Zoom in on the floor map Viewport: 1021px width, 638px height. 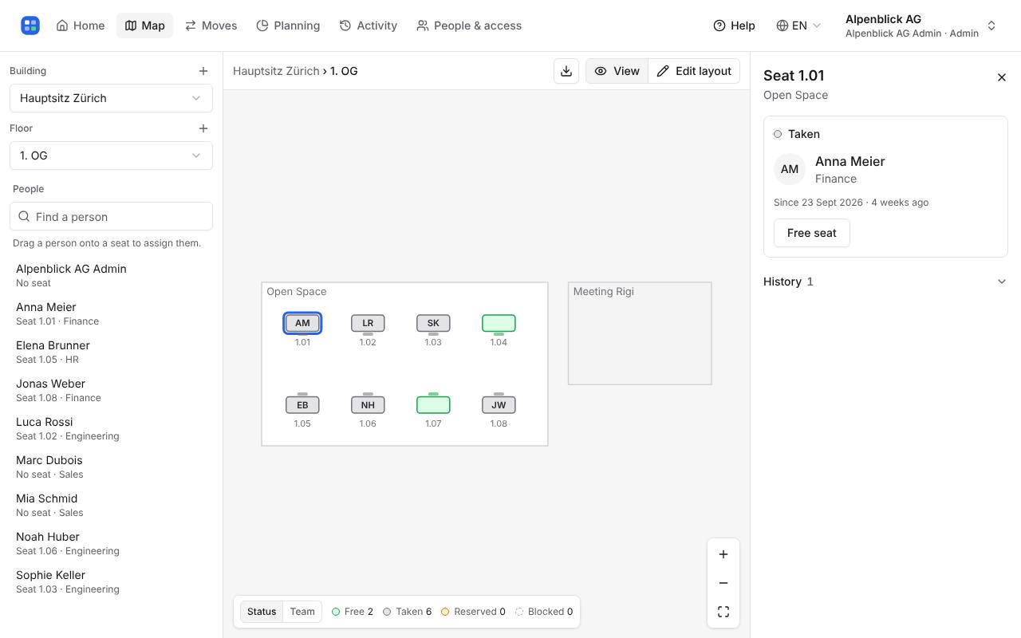pyautogui.click(x=723, y=554)
